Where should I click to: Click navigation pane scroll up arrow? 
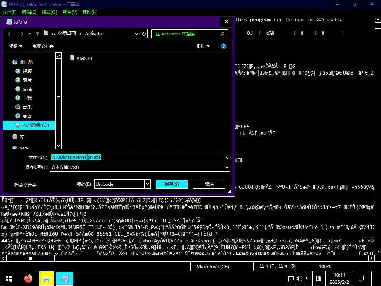coord(58,56)
